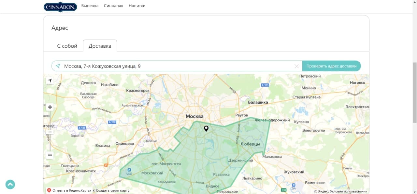
Task: Clear the address field using the X icon
Action: [296, 66]
